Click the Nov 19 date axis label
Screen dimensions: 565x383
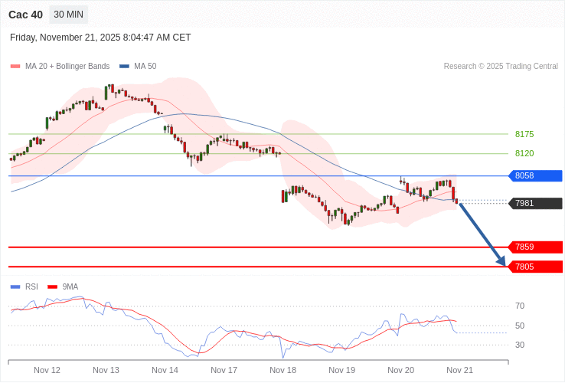(342, 370)
